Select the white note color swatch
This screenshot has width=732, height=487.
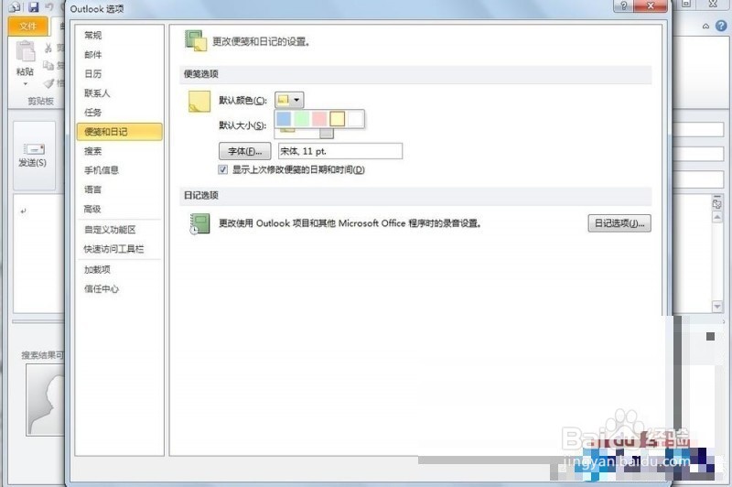point(355,119)
